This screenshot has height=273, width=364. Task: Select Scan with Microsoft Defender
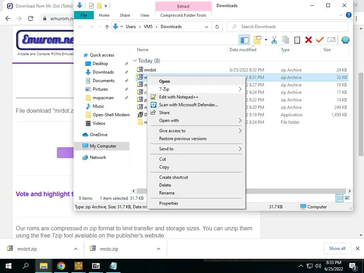click(x=196, y=105)
